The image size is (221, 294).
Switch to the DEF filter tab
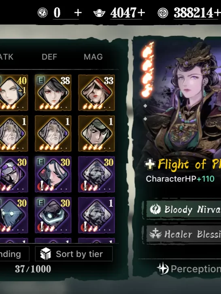click(x=49, y=57)
